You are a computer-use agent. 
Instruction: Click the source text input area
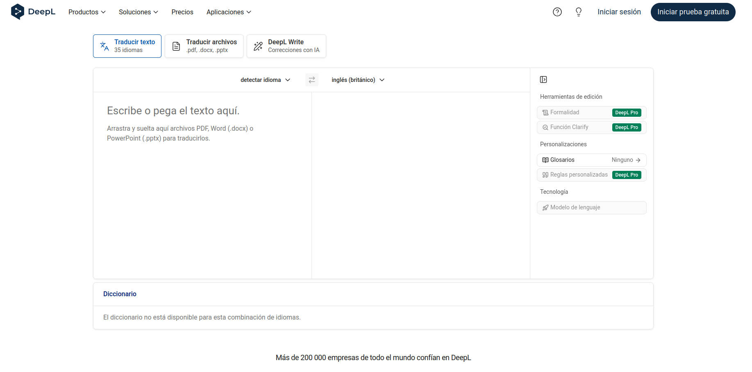tap(202, 184)
